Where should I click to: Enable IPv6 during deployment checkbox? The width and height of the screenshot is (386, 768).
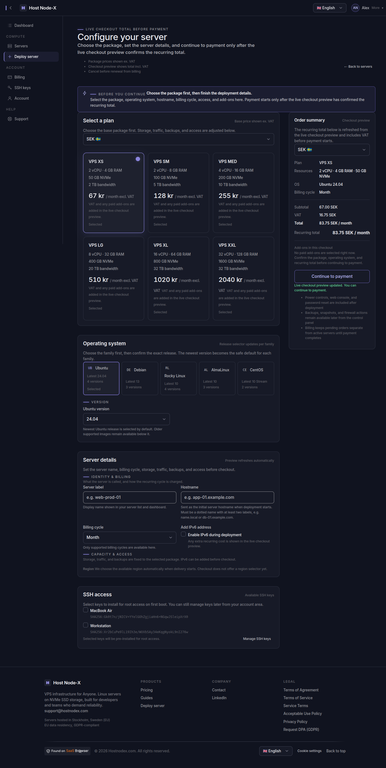[183, 534]
